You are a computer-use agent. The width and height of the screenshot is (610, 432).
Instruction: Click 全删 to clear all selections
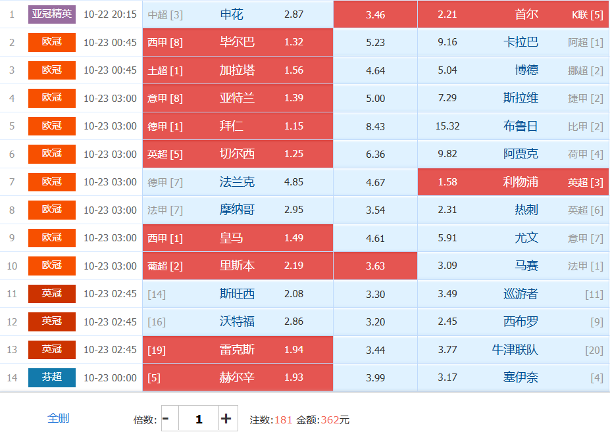click(x=58, y=418)
